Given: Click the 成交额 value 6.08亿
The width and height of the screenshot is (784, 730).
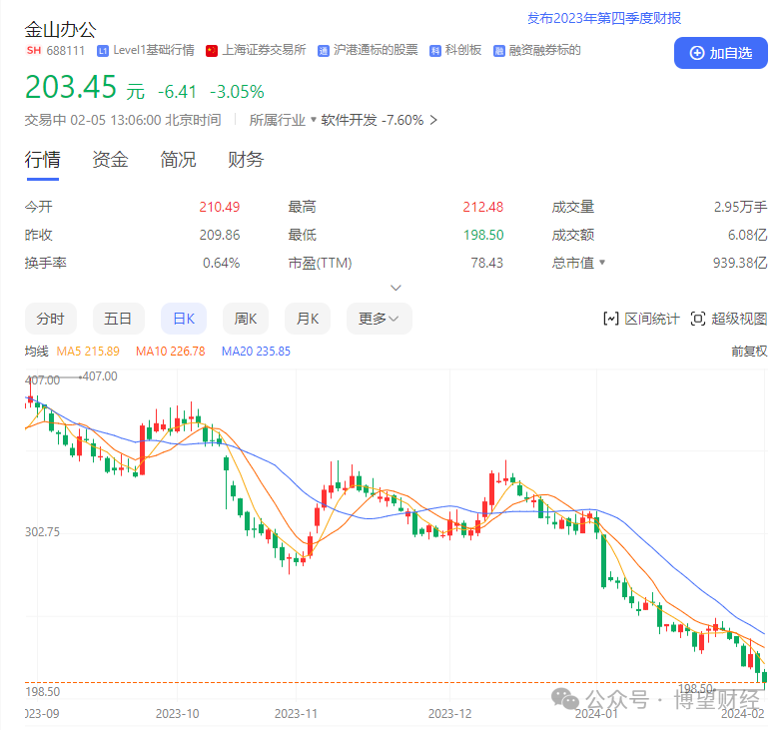Looking at the screenshot, I should 747,235.
